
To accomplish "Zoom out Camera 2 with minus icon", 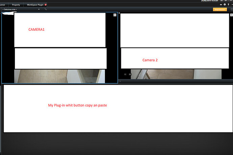I will 125,74.
